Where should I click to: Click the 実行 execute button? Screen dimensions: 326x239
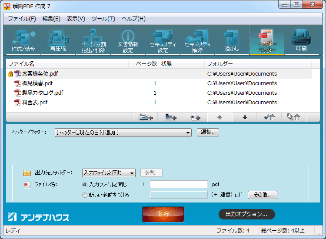pos(163,214)
